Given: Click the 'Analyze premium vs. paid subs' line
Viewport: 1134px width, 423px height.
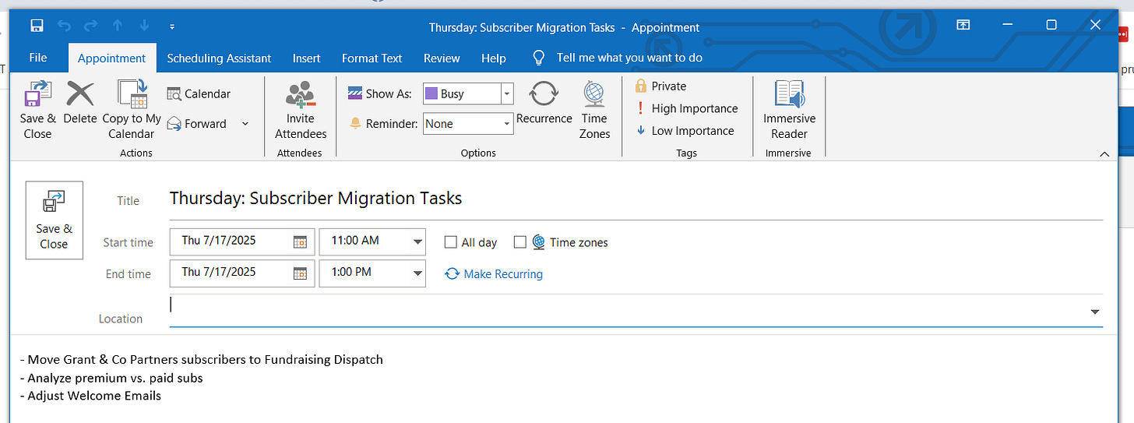Looking at the screenshot, I should 111,378.
